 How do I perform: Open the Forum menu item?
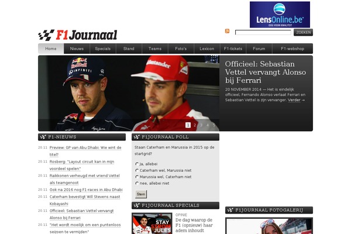tap(259, 49)
